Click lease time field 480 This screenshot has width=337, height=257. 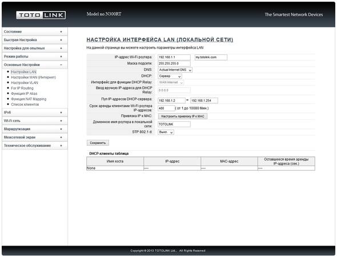[x=166, y=109]
